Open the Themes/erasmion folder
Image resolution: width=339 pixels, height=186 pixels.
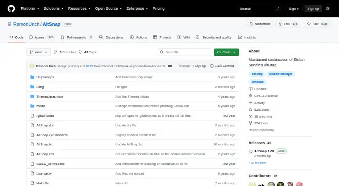tap(50, 96)
